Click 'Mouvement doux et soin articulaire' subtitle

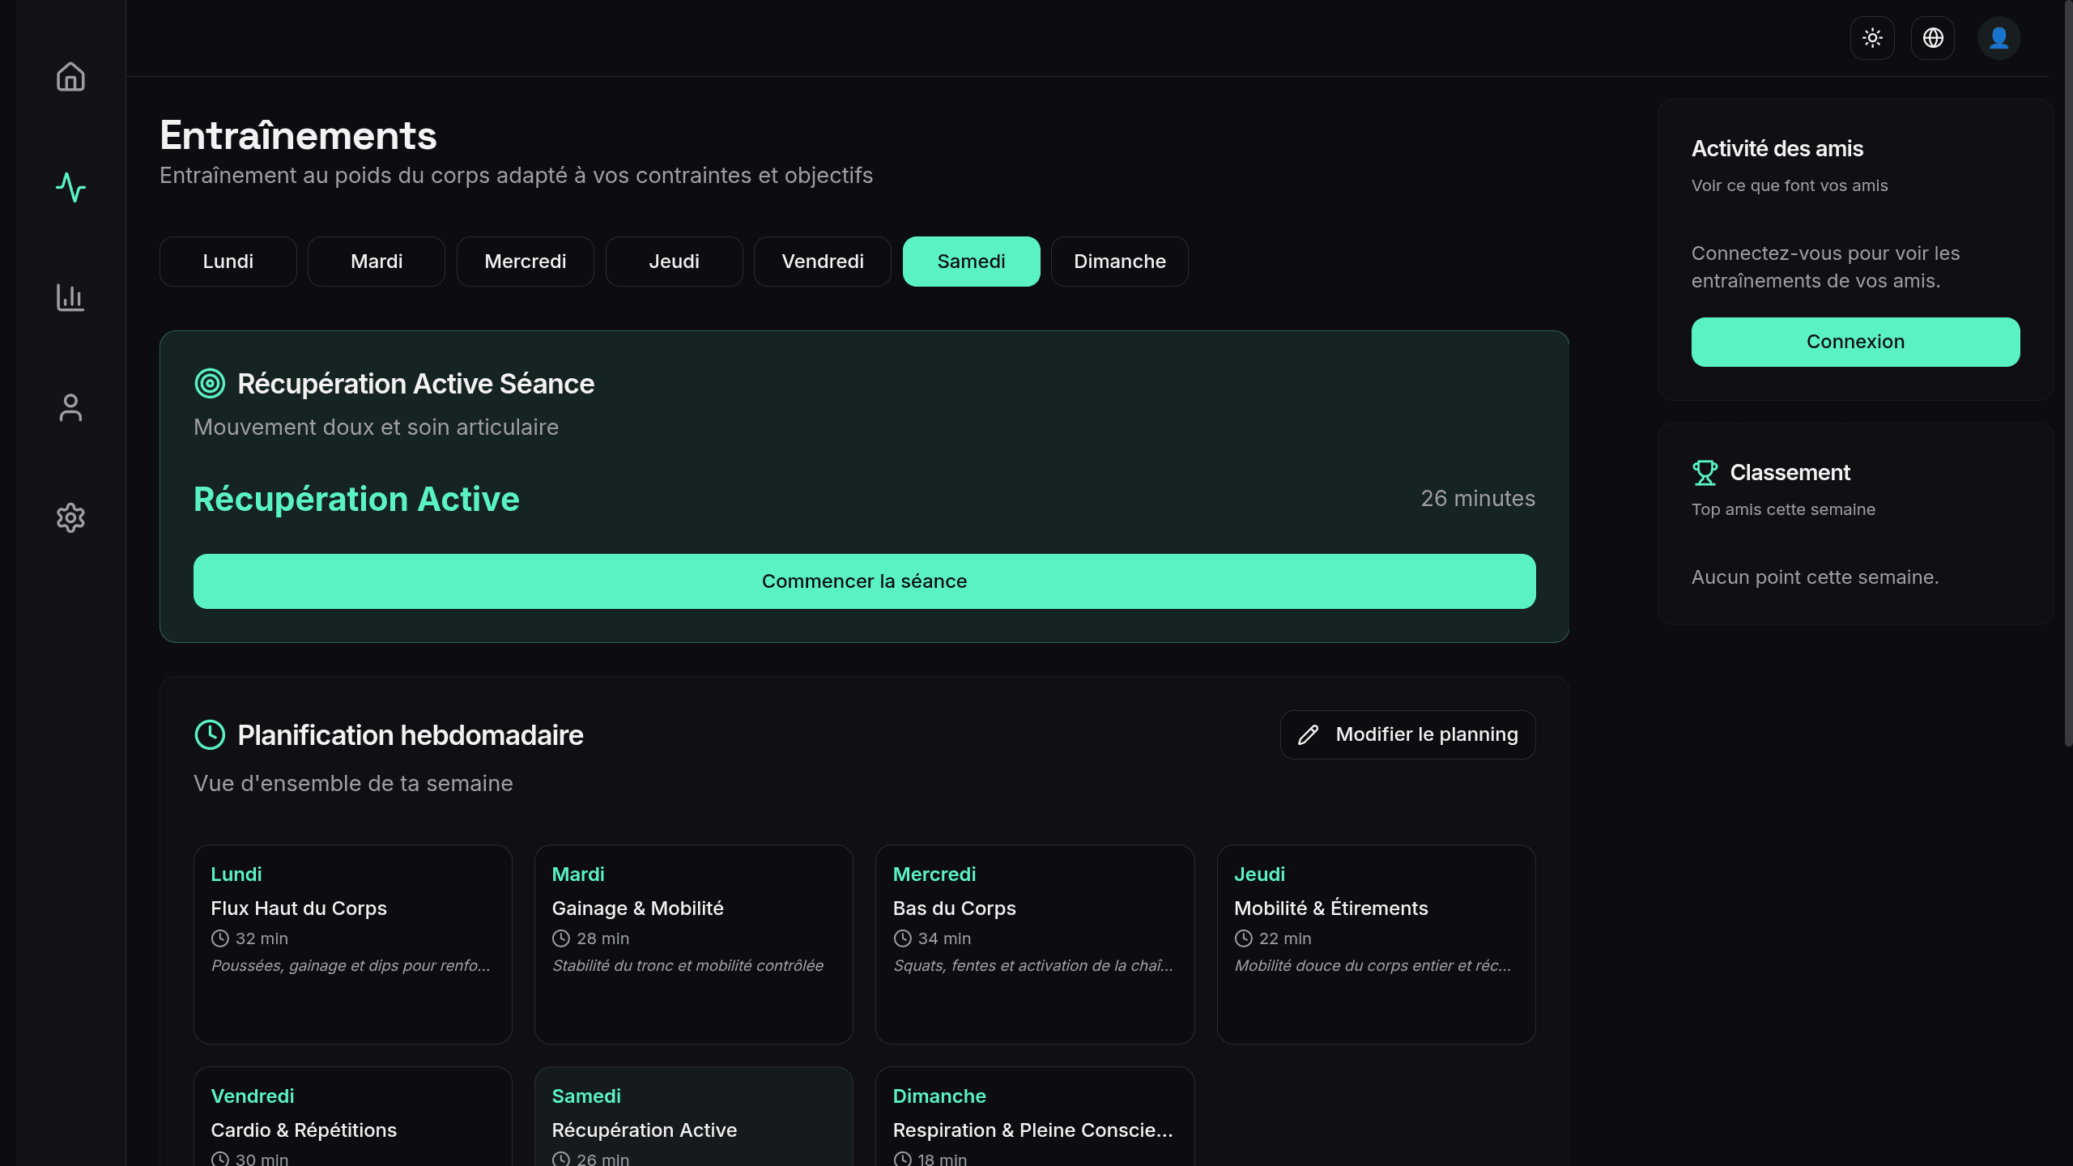376,428
